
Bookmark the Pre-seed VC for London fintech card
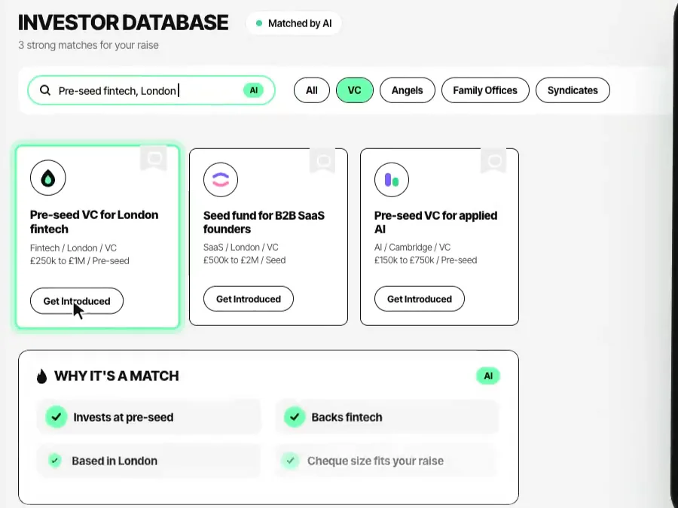[x=154, y=159]
